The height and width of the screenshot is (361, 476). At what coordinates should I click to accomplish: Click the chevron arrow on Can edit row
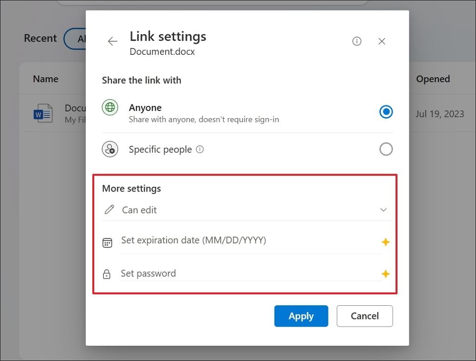[383, 210]
